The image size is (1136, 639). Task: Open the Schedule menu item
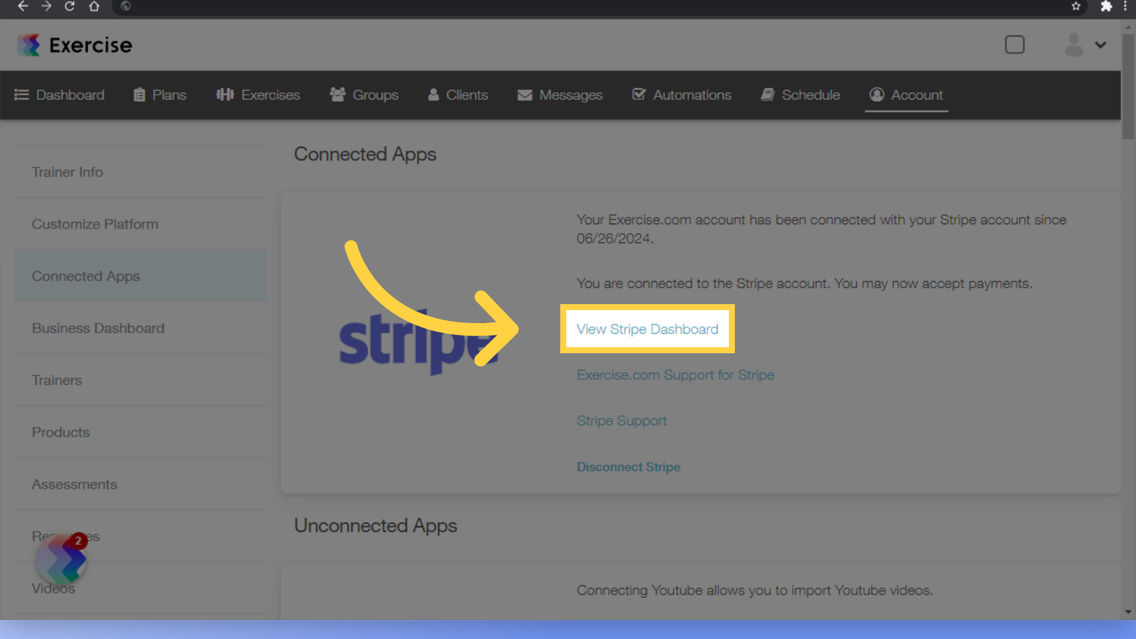801,95
